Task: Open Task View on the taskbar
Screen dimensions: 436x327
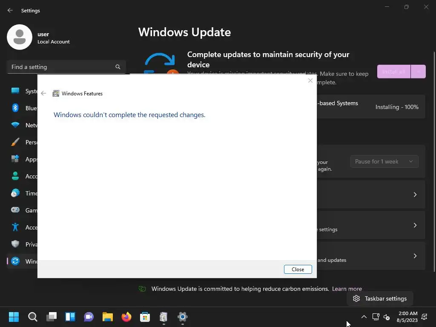Action: pos(52,317)
